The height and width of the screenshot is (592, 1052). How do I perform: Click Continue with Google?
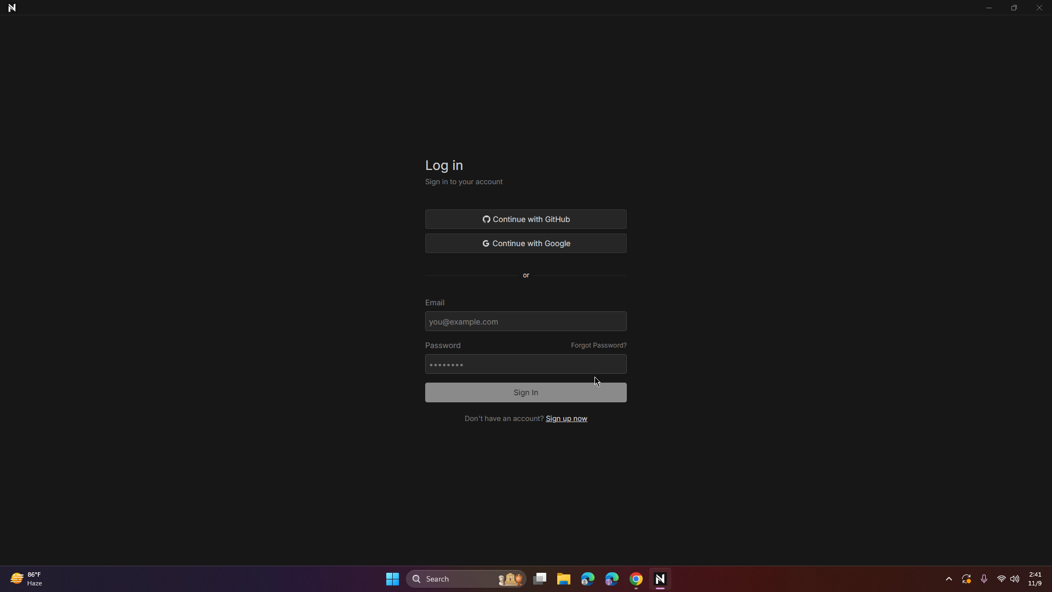point(525,243)
